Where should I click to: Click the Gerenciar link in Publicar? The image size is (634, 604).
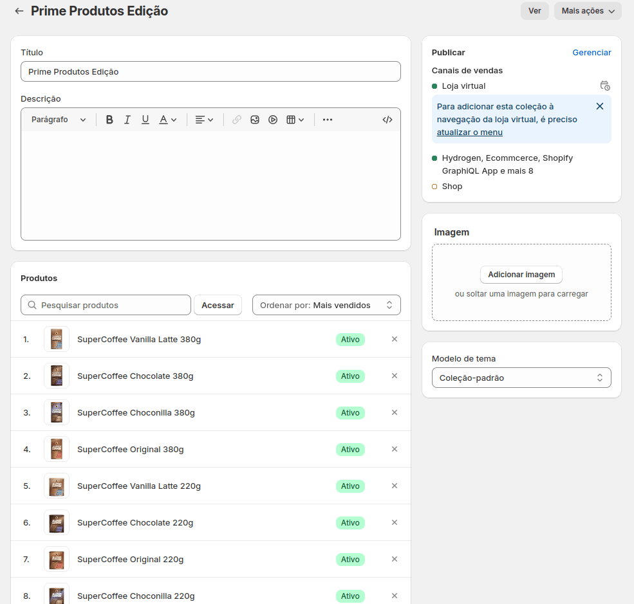coord(592,53)
